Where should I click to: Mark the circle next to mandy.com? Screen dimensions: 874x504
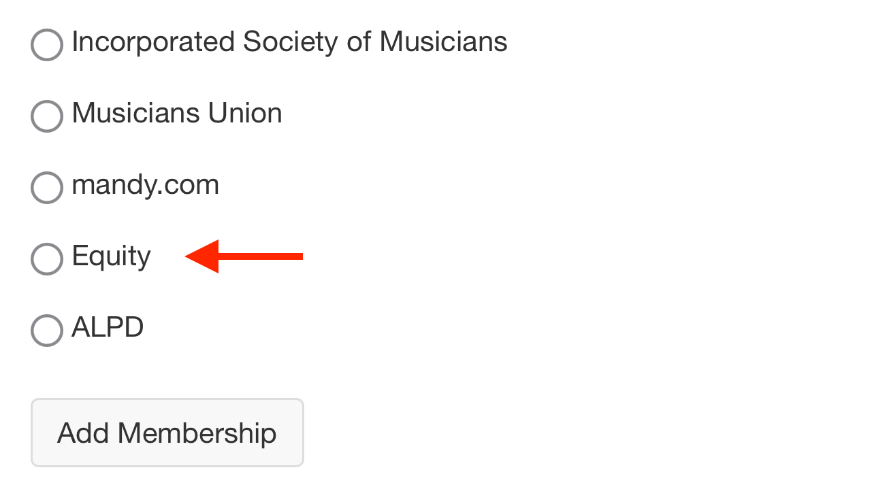(x=47, y=188)
